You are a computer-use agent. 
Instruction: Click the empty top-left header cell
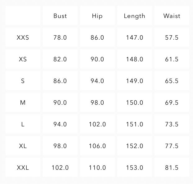tap(23, 16)
